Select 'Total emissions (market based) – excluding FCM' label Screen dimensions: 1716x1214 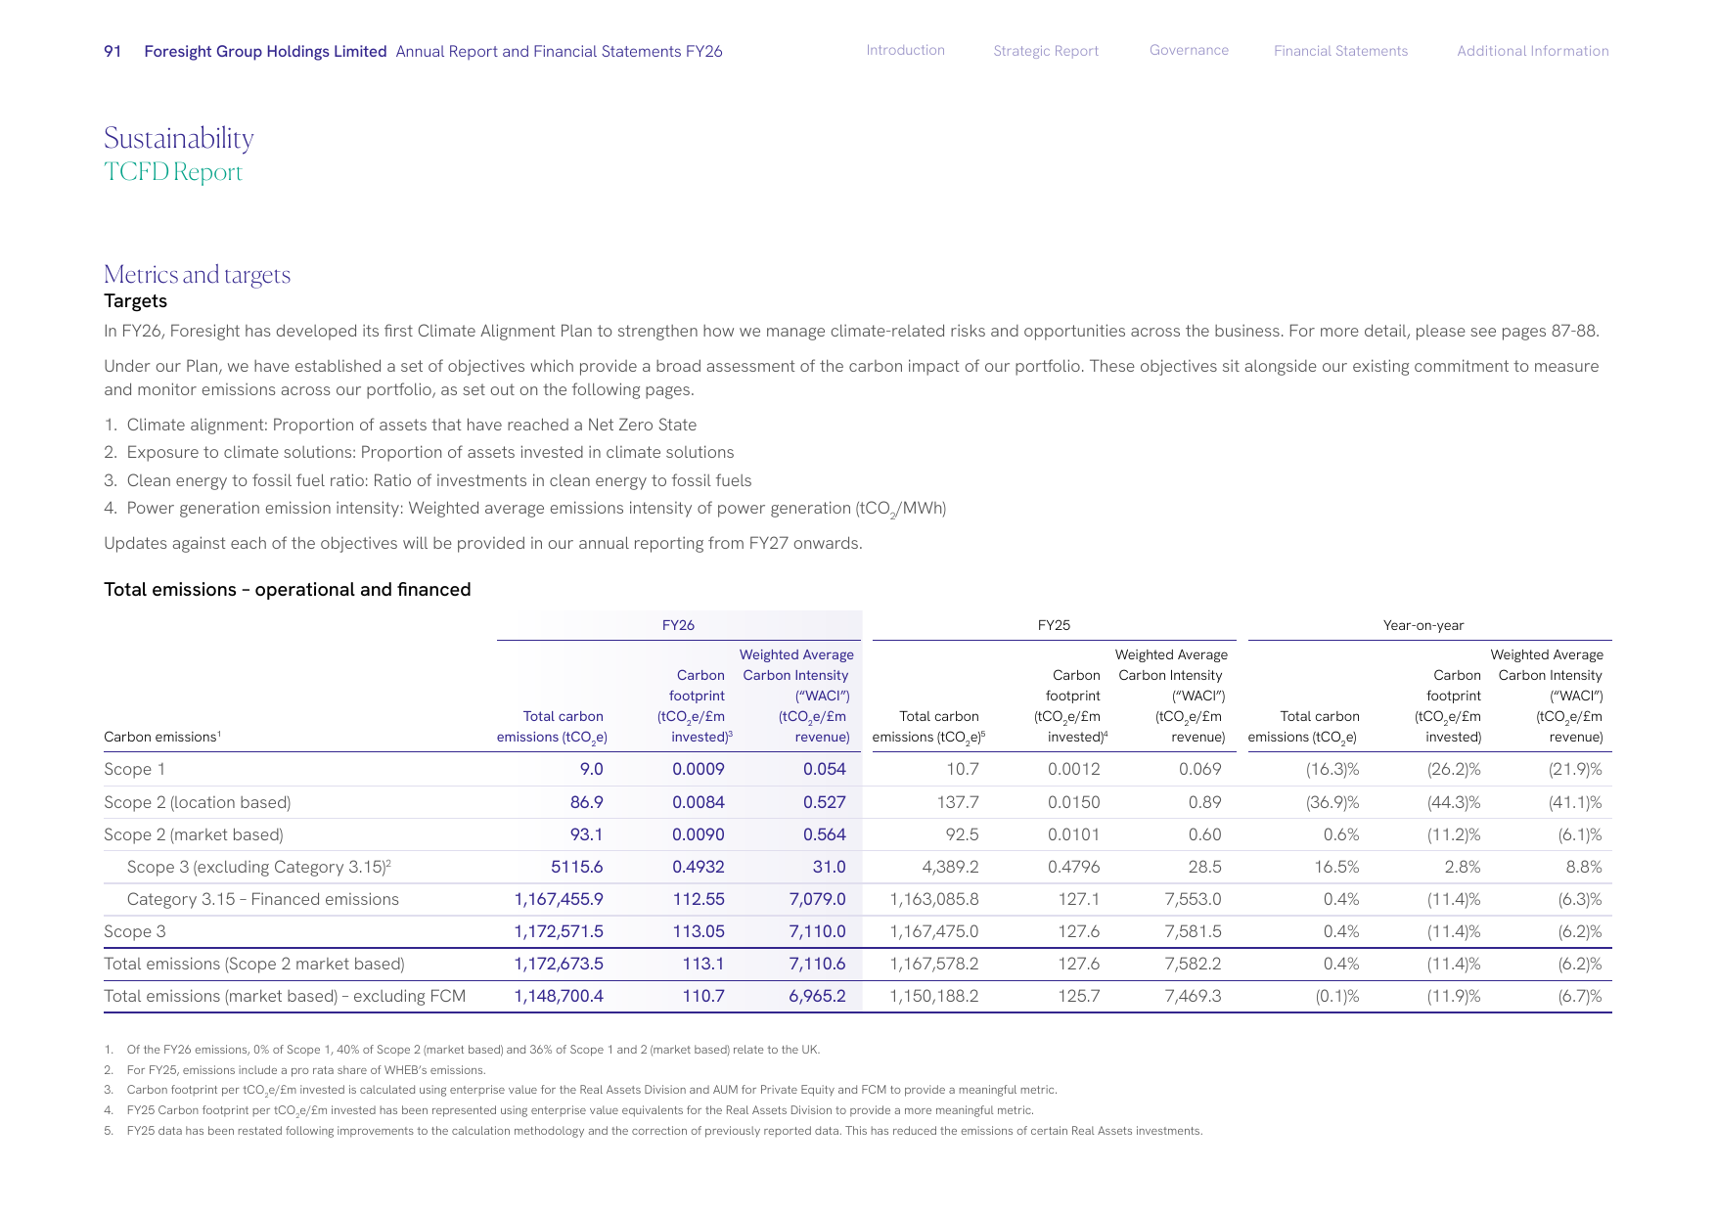point(285,996)
